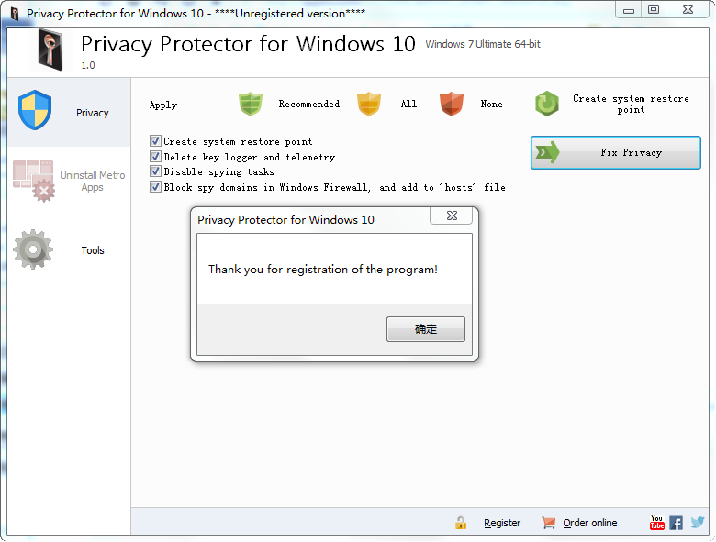Uncheck Block spy domains in Windows Firewall
This screenshot has width=716, height=542.
[156, 187]
